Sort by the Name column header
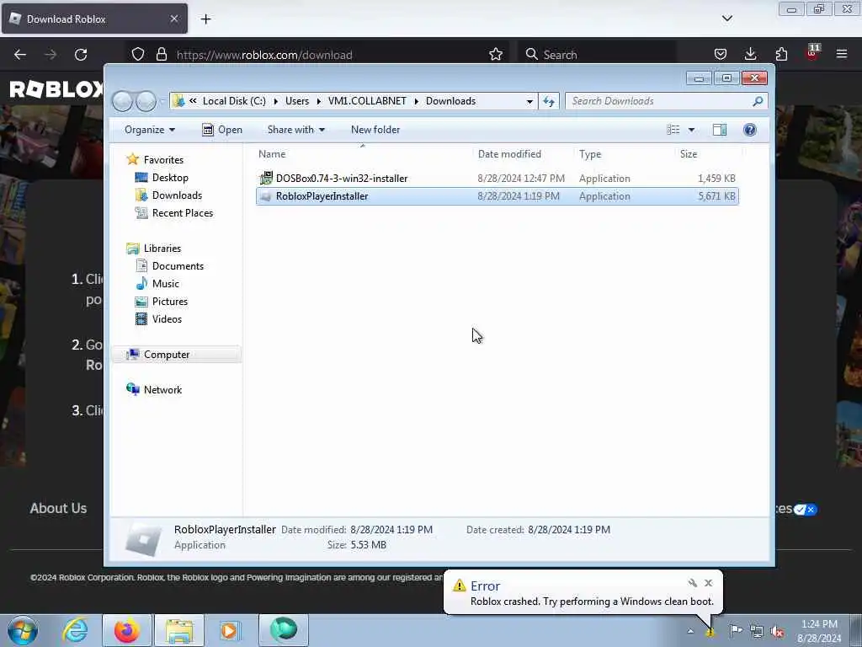Viewport: 862px width, 647px height. point(363,154)
